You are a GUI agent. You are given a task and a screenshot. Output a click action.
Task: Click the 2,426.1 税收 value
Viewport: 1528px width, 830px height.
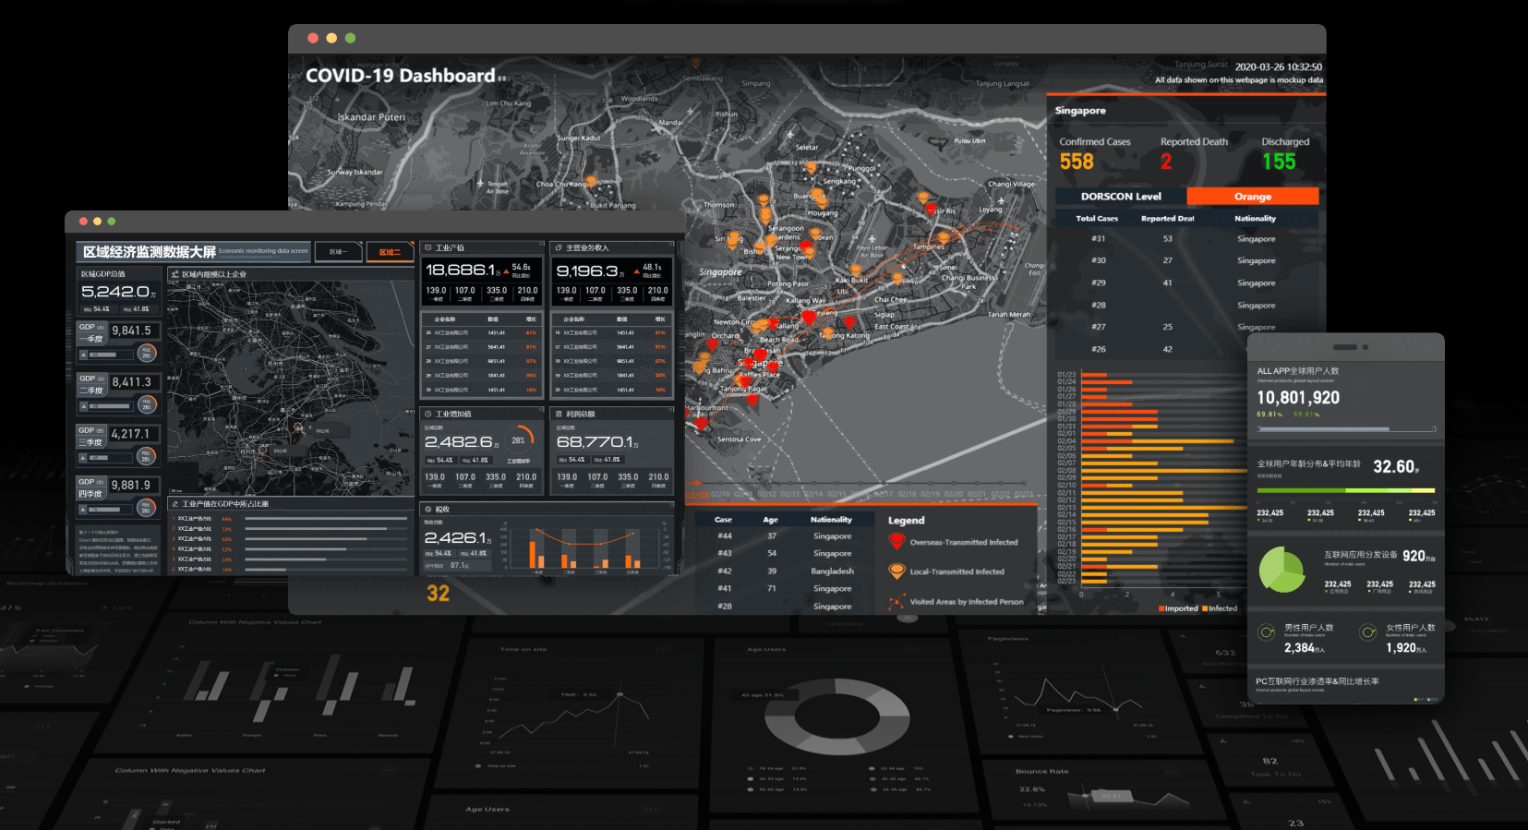(x=456, y=537)
